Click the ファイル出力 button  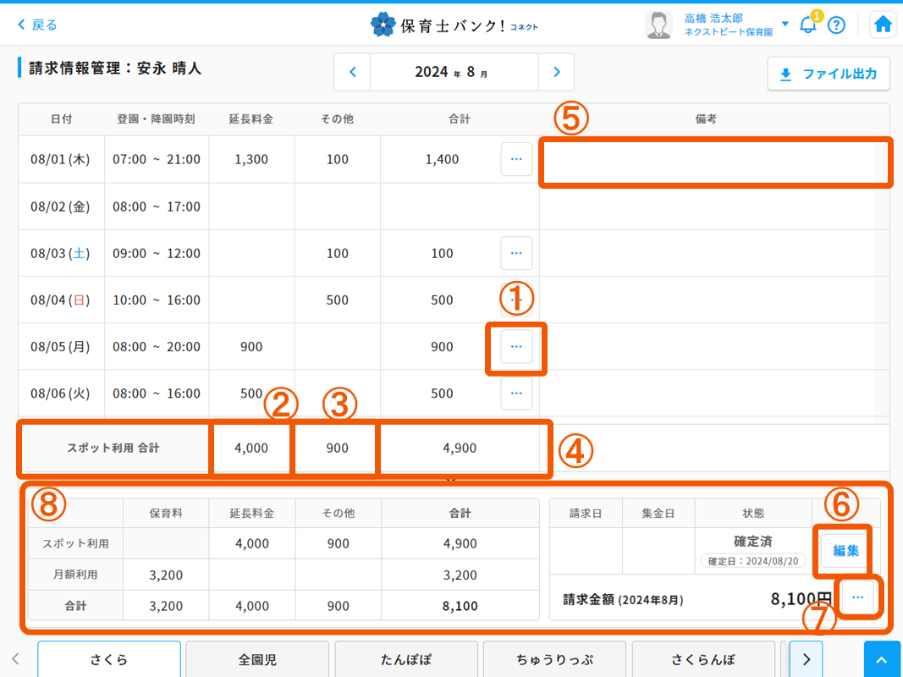829,74
